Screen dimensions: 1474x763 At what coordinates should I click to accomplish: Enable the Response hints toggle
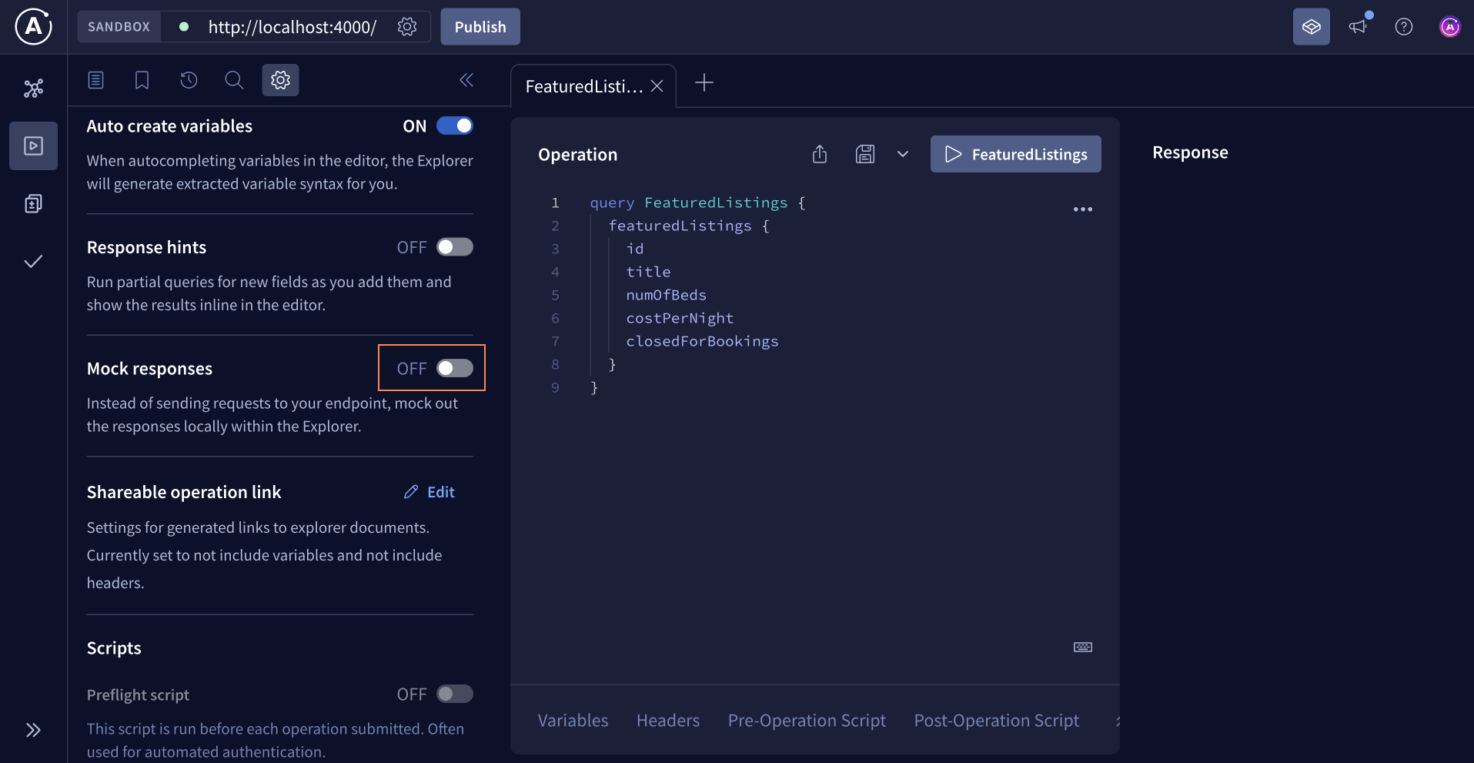[x=454, y=247]
